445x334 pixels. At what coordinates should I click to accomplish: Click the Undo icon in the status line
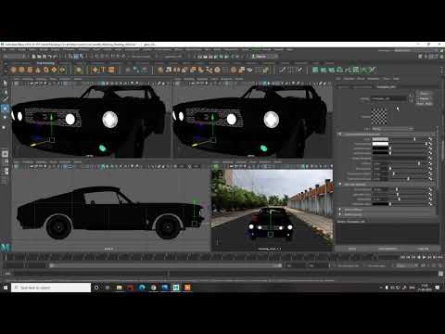point(50,57)
